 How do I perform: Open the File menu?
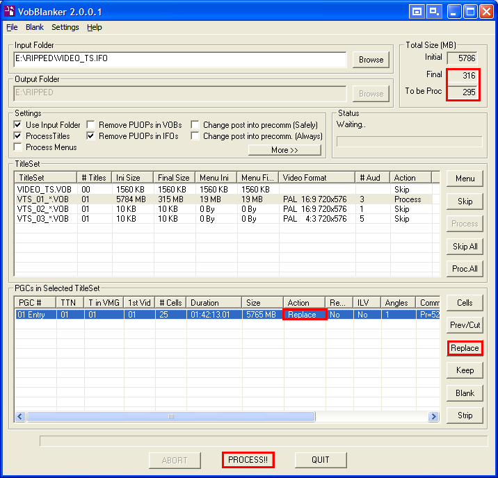tap(12, 27)
